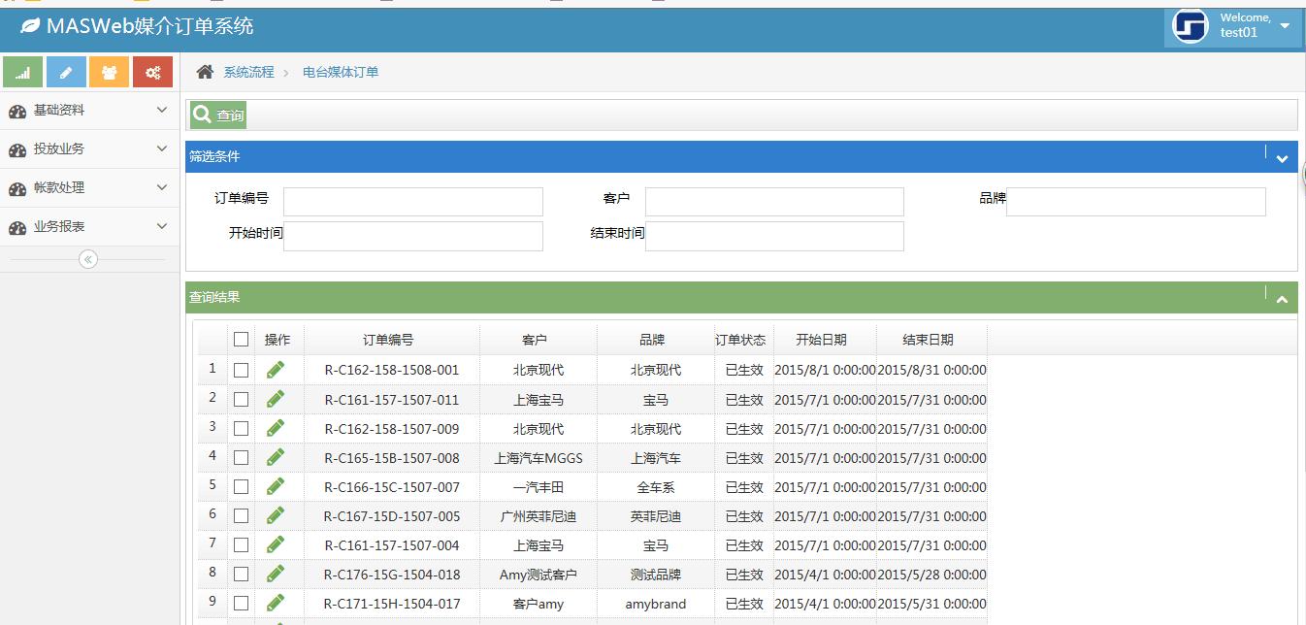The width and height of the screenshot is (1306, 625).
Task: Edit order R-C171-15H-1504-017 via pencil icon
Action: click(x=276, y=603)
